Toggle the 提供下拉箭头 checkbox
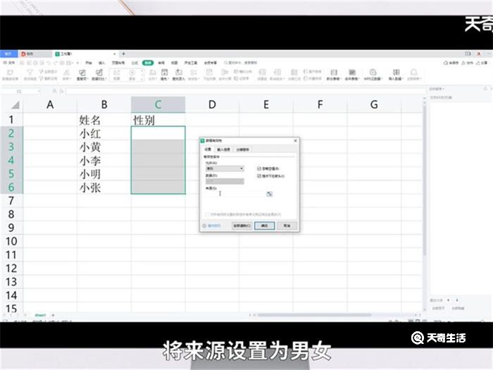This screenshot has height=370, width=493. coord(259,175)
